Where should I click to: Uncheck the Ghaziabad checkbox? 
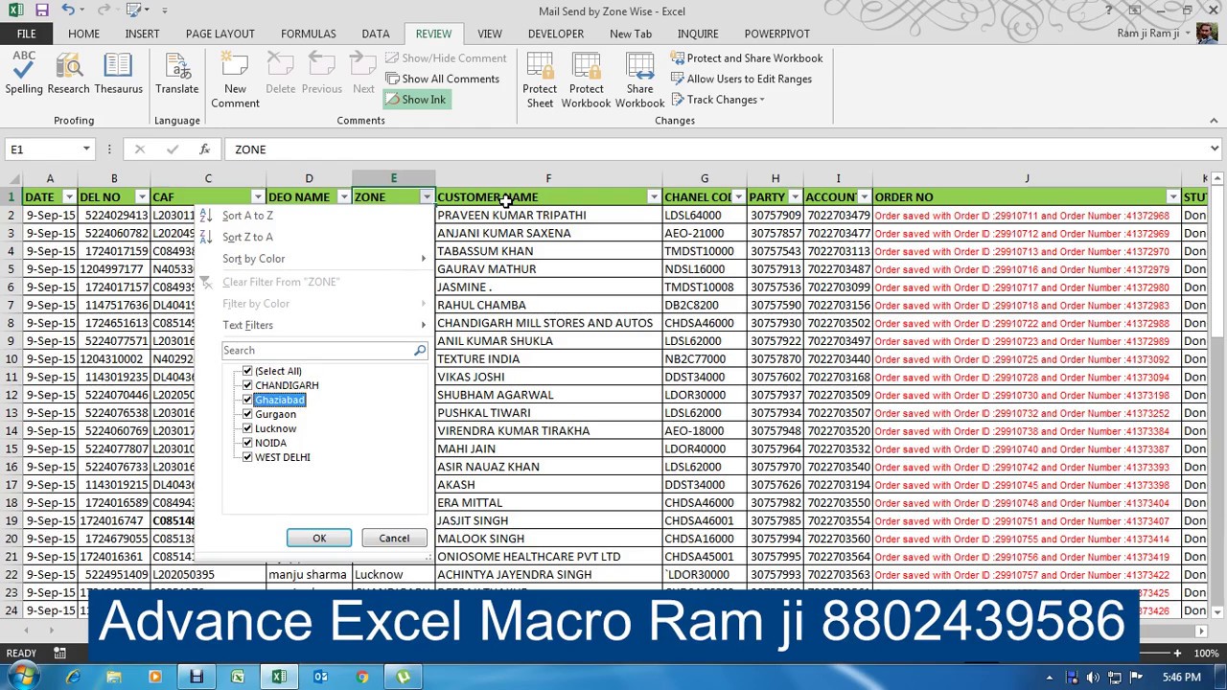click(247, 400)
